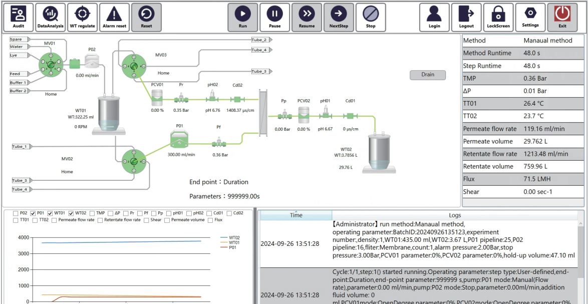The height and width of the screenshot is (304, 588).
Task: Open the Settings panel
Action: (x=530, y=17)
